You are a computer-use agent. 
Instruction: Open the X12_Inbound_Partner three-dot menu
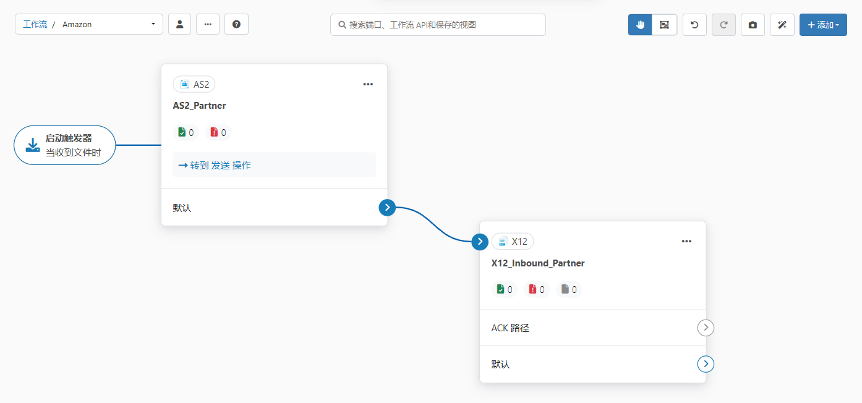[686, 242]
